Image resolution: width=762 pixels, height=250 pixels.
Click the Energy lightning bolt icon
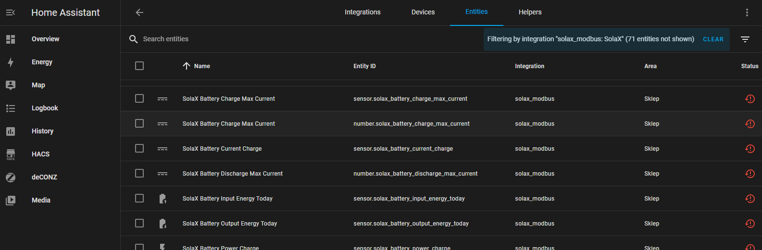click(x=11, y=62)
